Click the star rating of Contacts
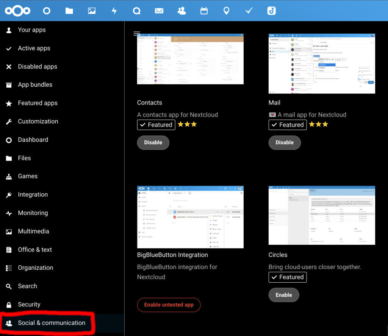Image resolution: width=388 pixels, height=336 pixels. (x=187, y=124)
